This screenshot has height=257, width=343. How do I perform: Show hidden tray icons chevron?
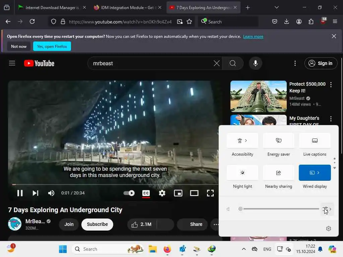click(244, 249)
